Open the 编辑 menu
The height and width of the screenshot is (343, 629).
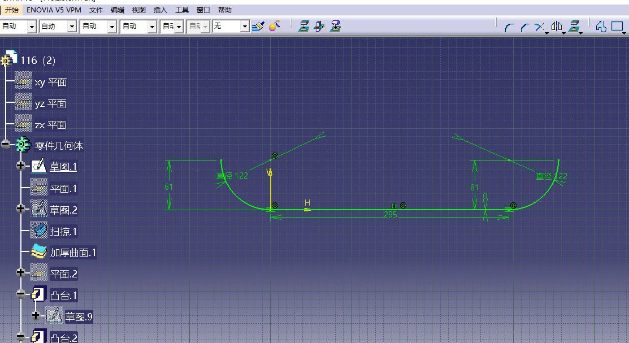pos(118,10)
